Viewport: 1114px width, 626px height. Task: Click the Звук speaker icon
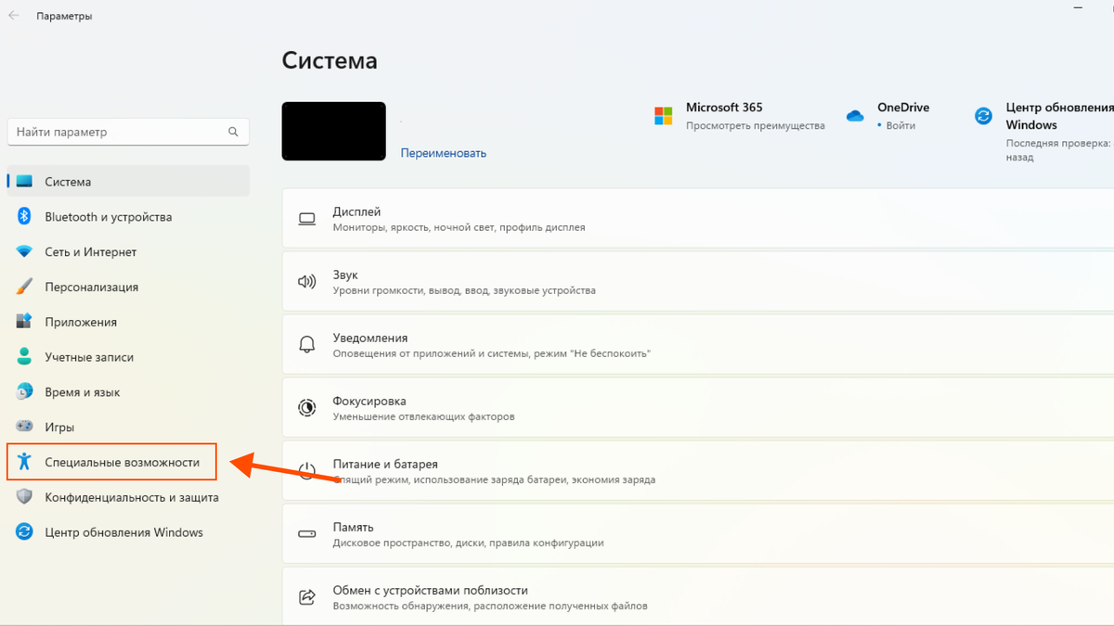306,281
